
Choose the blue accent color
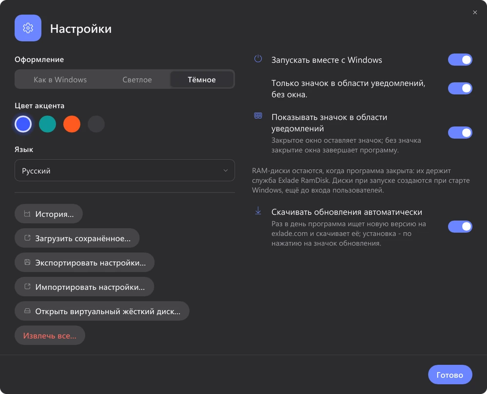click(x=23, y=124)
